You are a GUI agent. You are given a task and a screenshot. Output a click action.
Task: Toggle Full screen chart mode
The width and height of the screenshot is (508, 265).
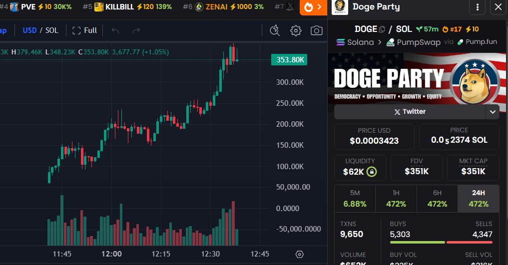coord(84,30)
